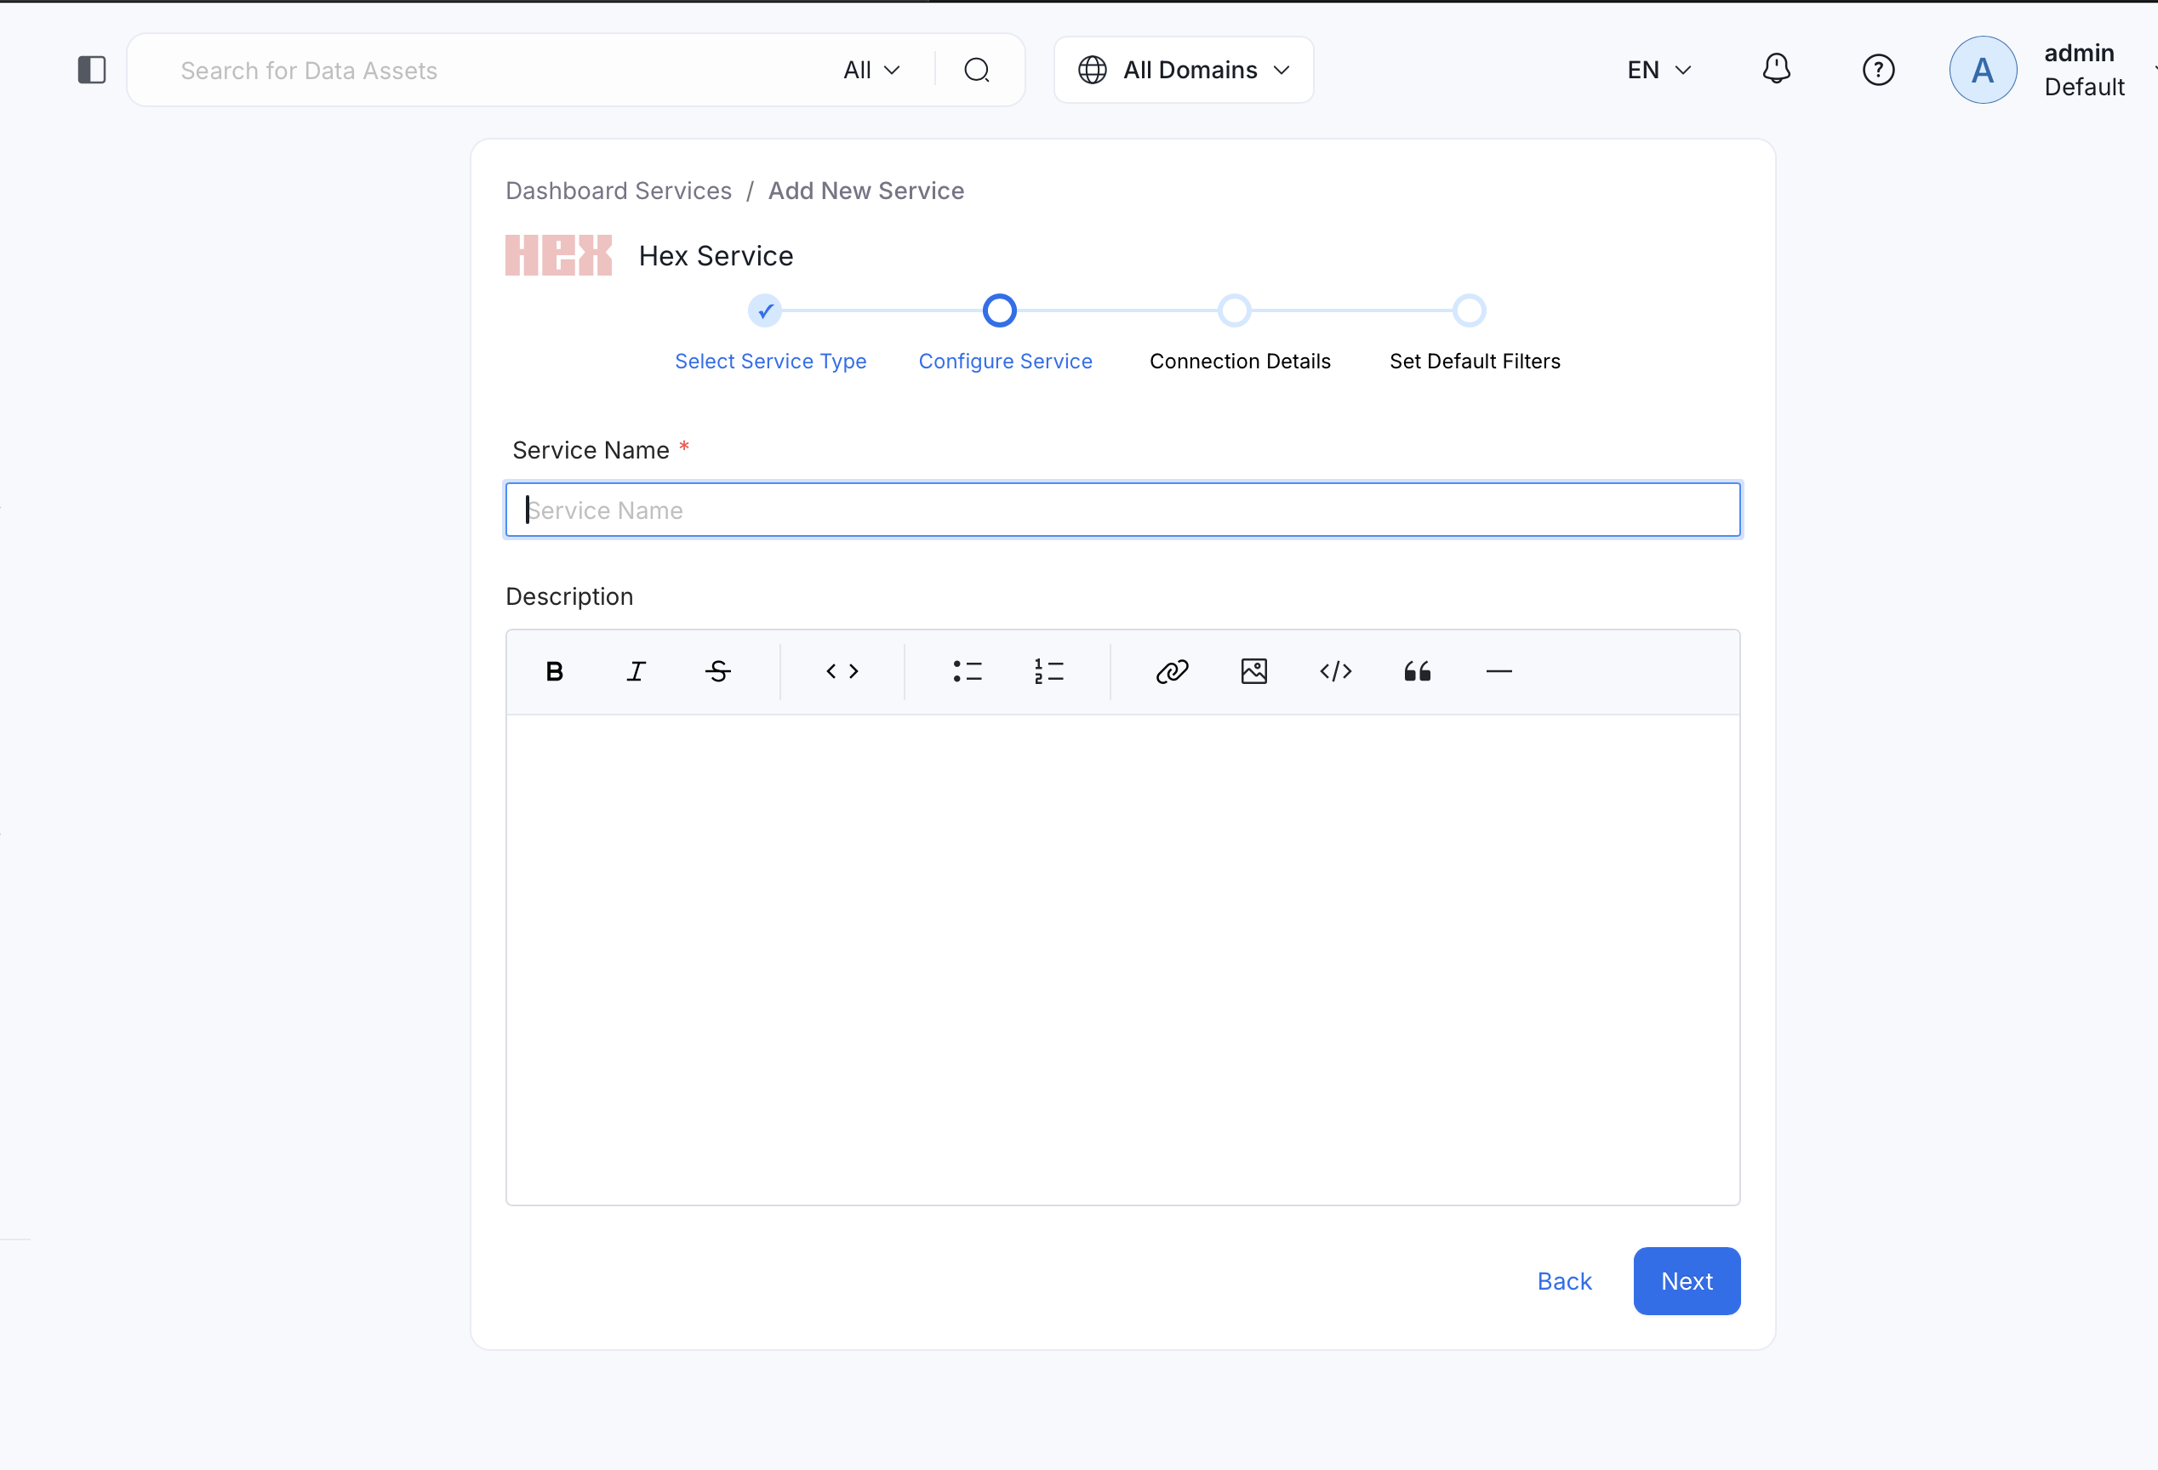Open the help question mark menu

1877,70
